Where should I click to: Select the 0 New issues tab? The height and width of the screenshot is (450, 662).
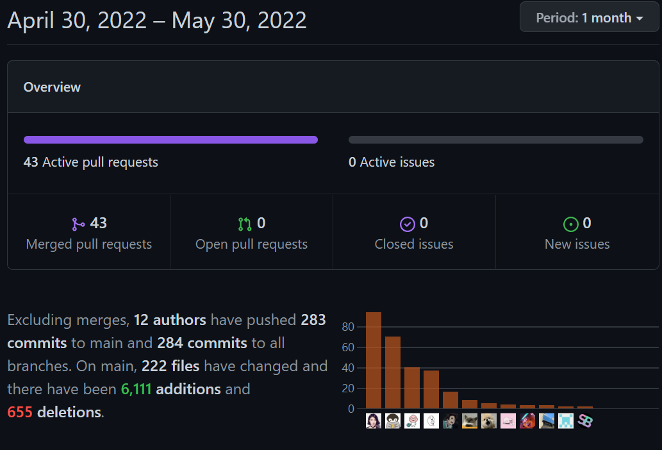pos(577,234)
